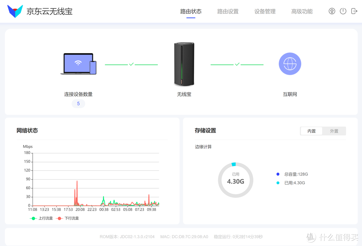362x246 pixels.
Task: Click the 无线宝 router illustration
Action: point(184,64)
